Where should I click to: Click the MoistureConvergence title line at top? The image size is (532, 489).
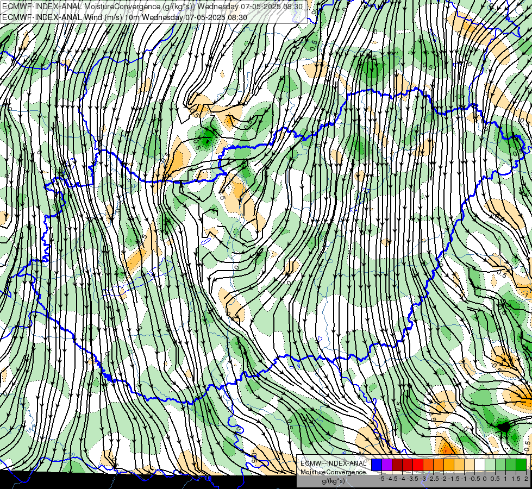tap(152, 6)
